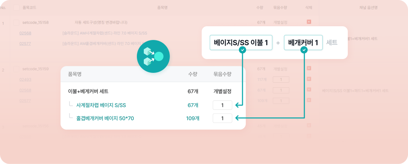Click red delete icon on the 02493 row
Viewport: 408px width, 164px height.
[x=309, y=79]
